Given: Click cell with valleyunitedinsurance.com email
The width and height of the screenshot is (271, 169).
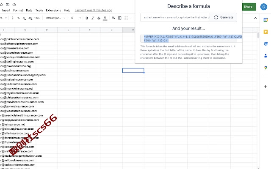Looking at the screenshot, I should (20, 57).
